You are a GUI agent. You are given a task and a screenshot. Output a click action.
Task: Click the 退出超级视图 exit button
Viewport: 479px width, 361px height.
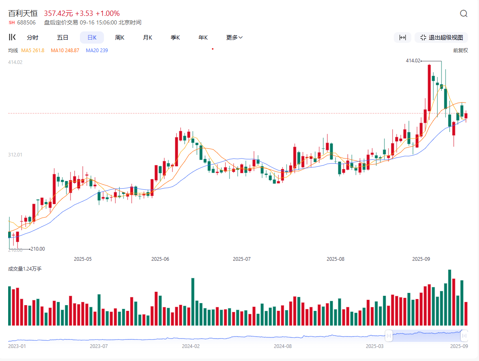[x=441, y=37]
